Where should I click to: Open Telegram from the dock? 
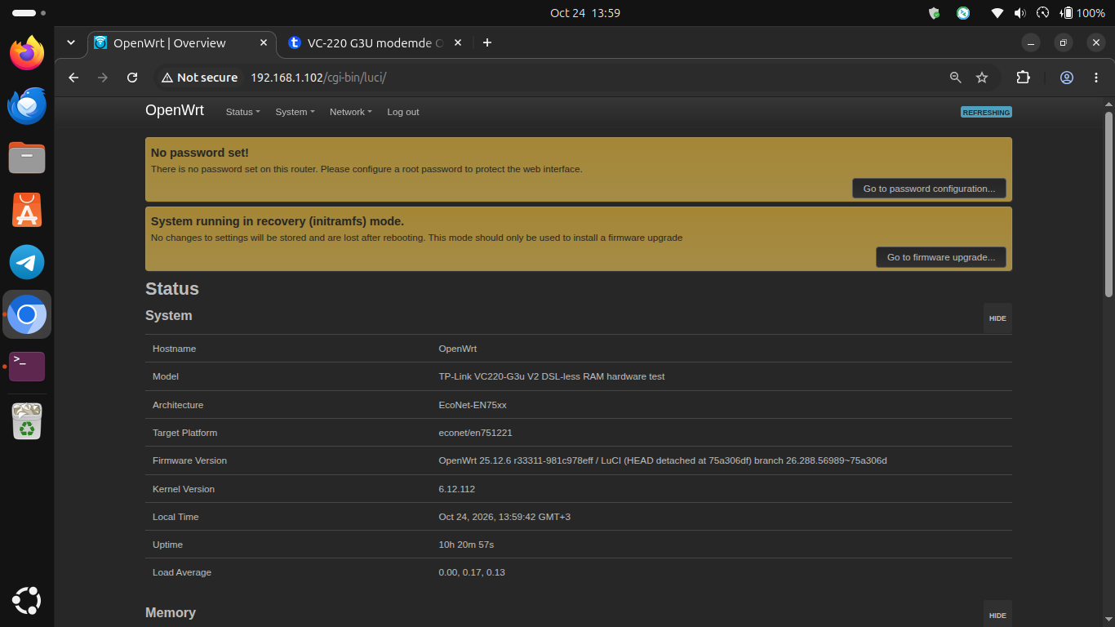tap(27, 262)
